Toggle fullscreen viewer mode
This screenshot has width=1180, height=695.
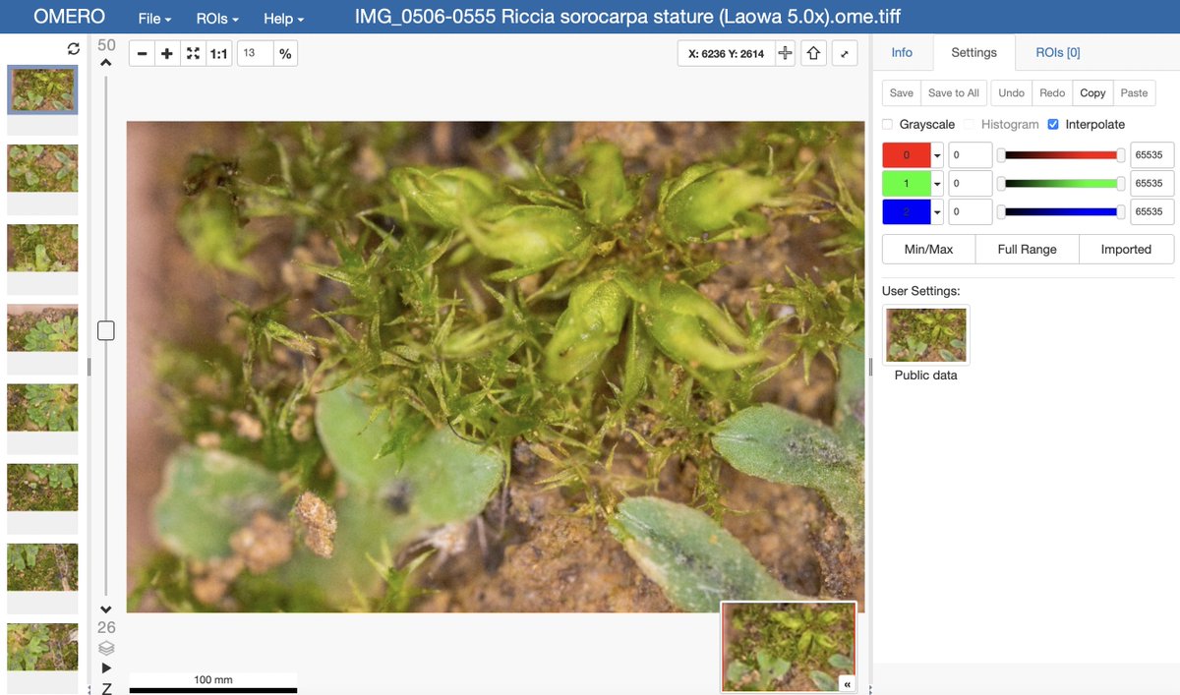pyautogui.click(x=845, y=54)
